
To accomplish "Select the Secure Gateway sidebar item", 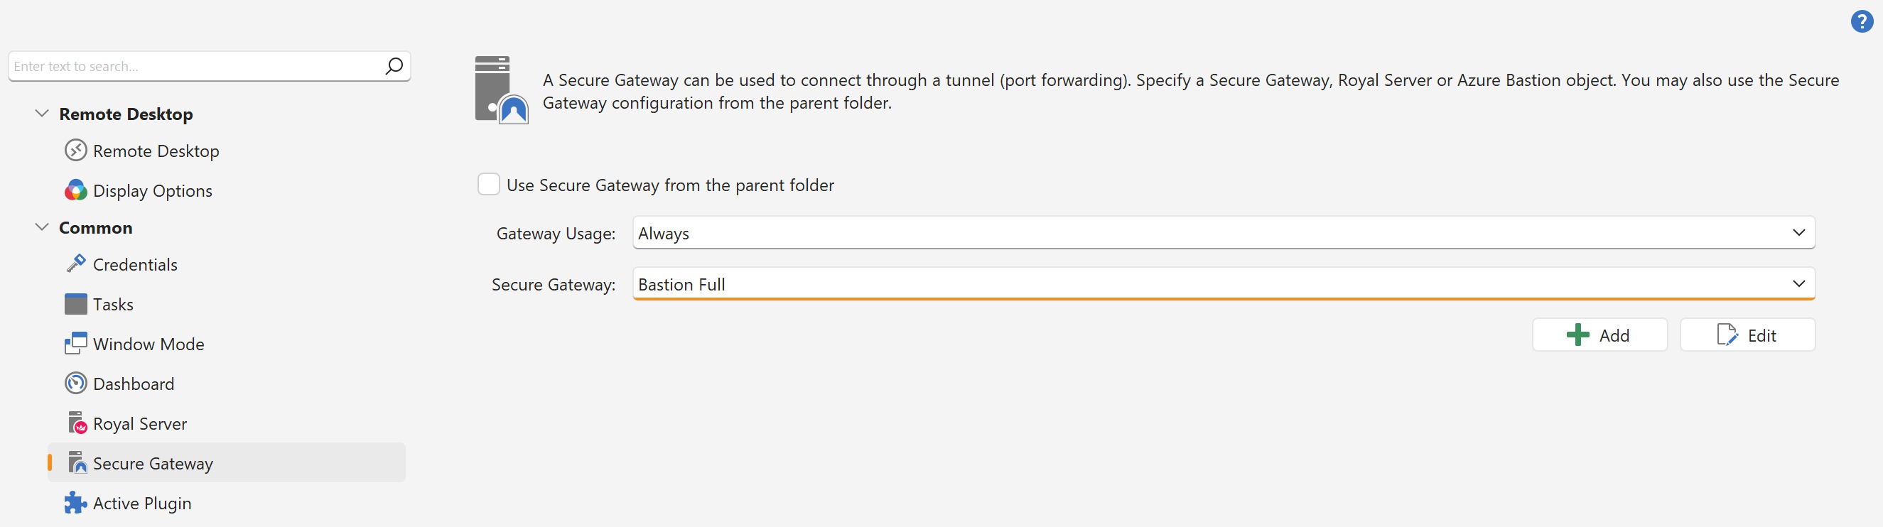I will pos(153,463).
